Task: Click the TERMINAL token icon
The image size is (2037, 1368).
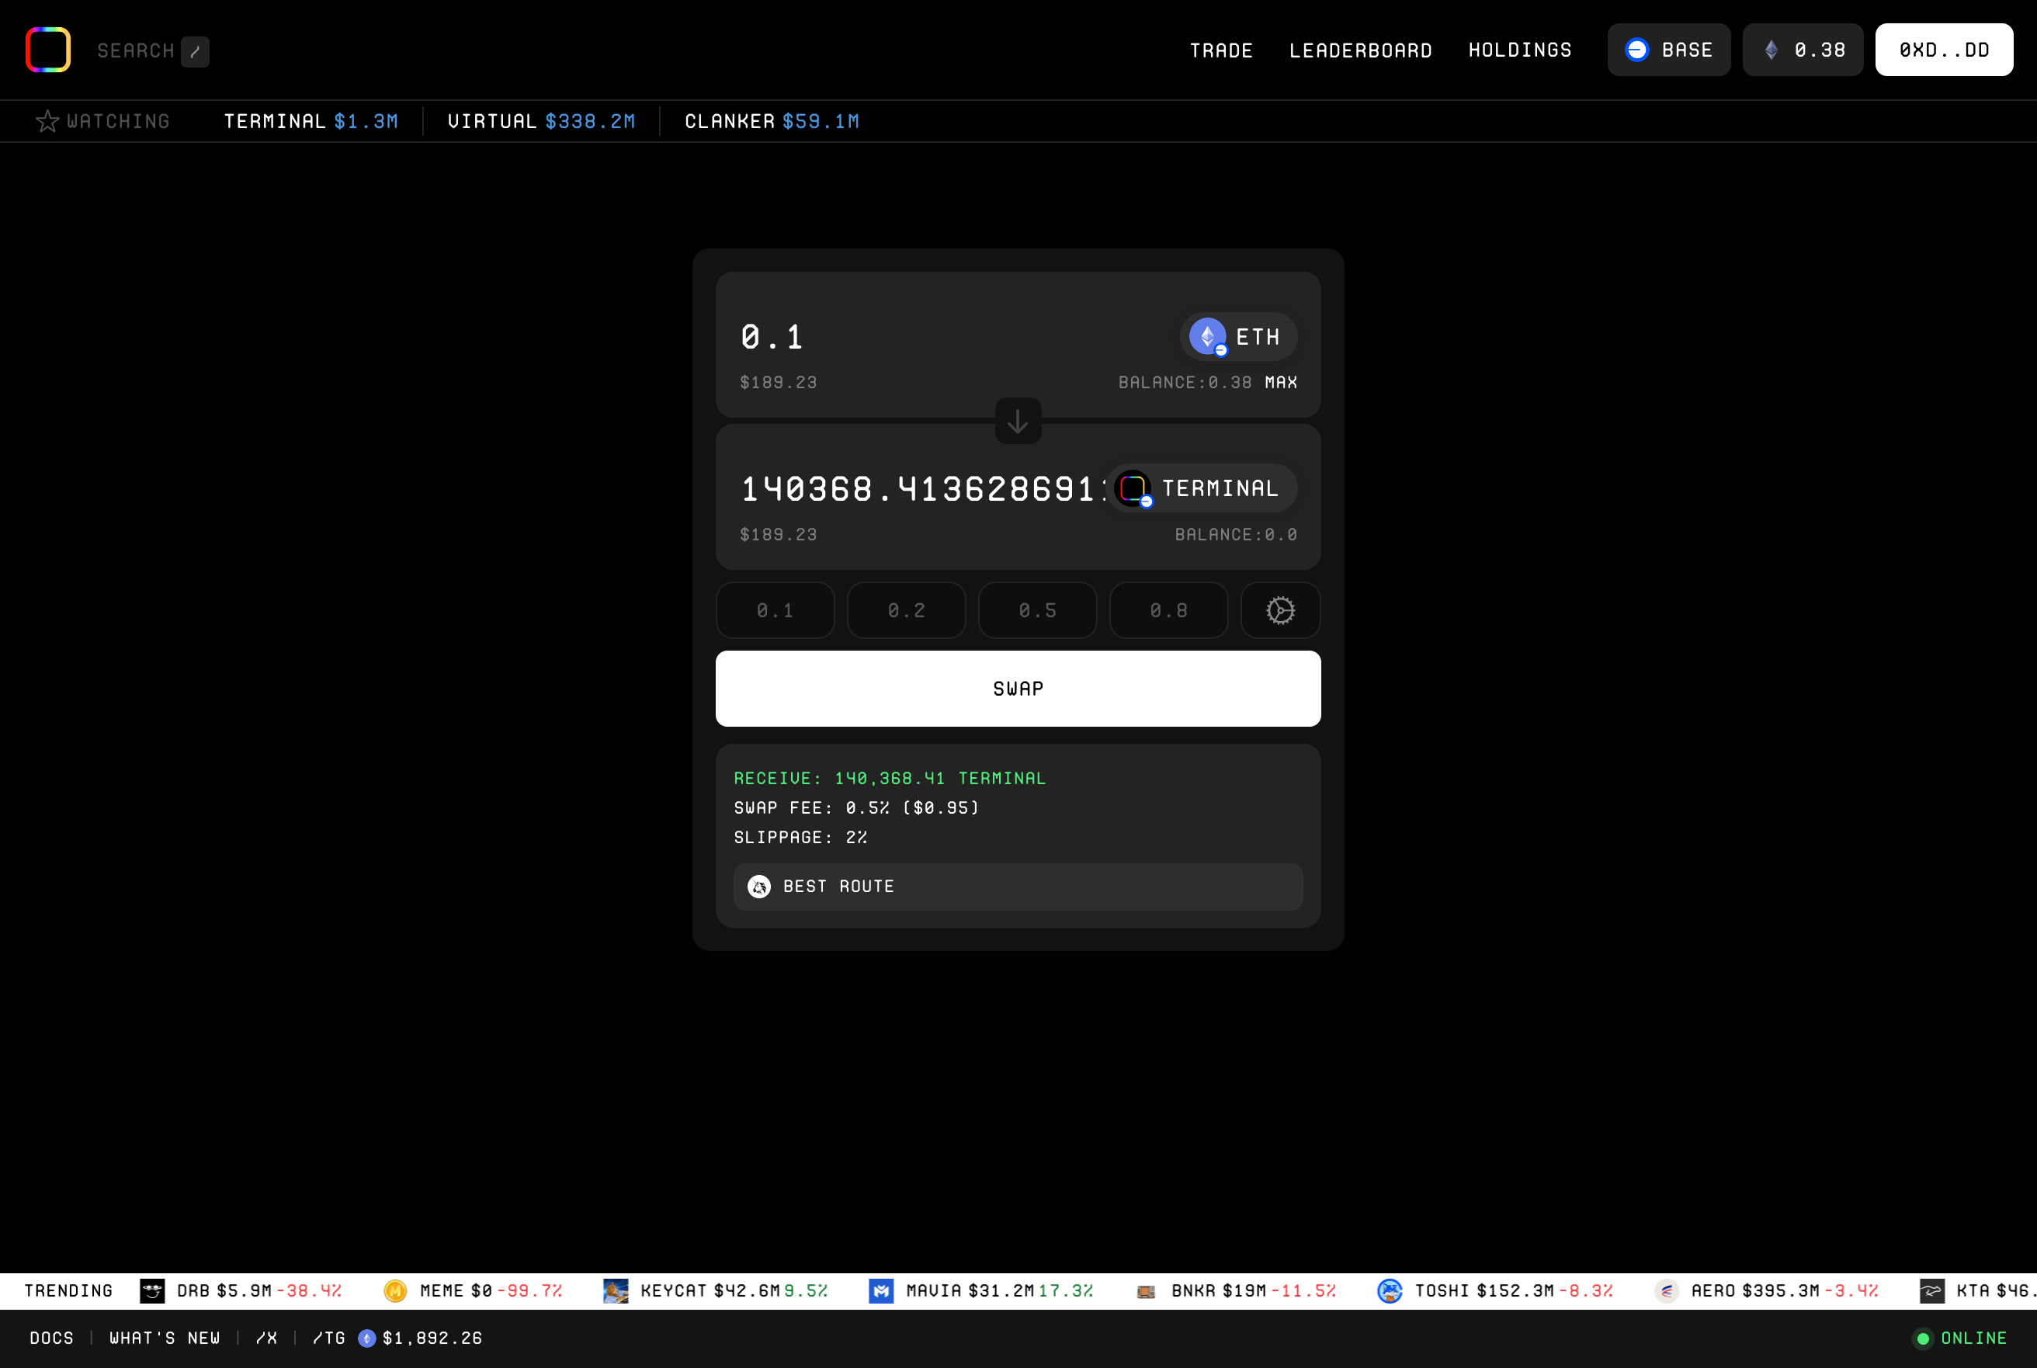Action: pos(1133,488)
